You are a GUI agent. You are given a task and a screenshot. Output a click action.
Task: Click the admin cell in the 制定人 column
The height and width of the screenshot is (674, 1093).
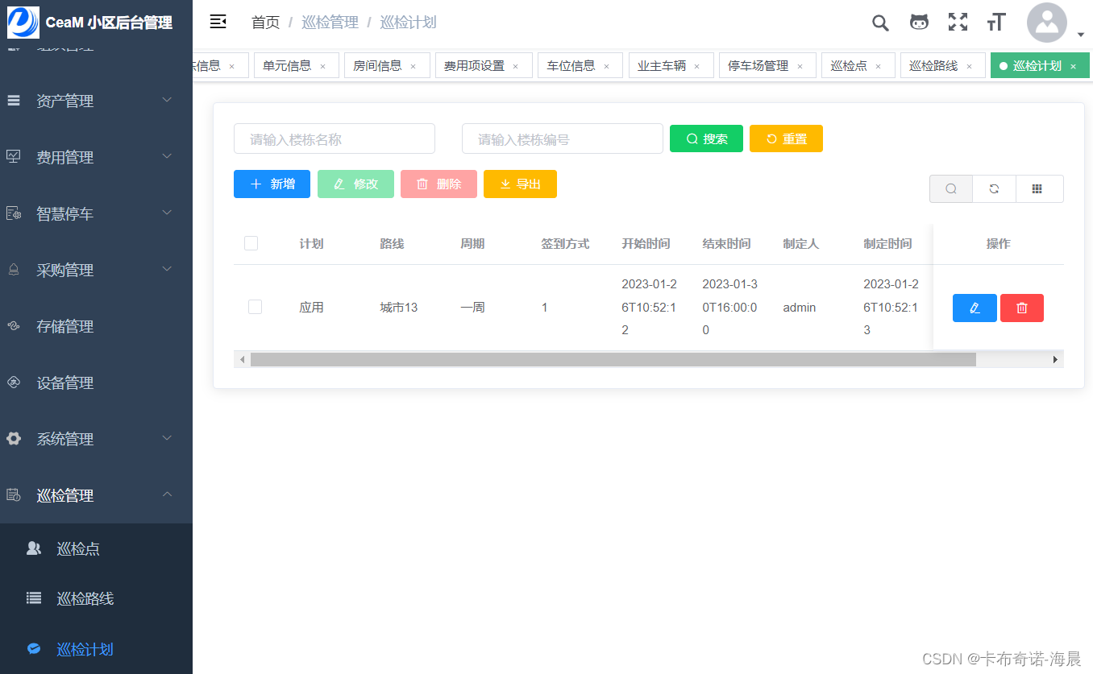(800, 307)
